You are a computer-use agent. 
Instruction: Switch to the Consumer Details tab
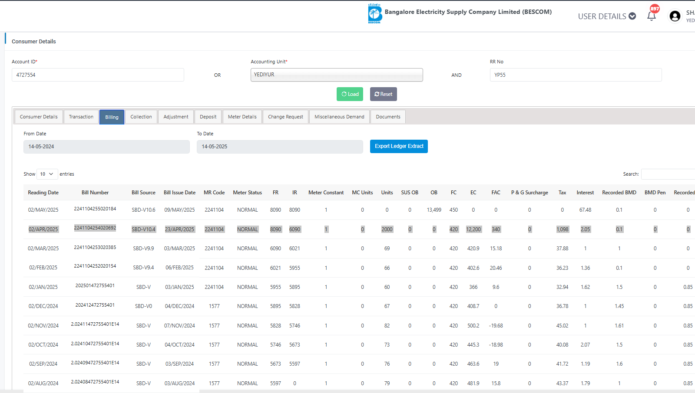(39, 117)
